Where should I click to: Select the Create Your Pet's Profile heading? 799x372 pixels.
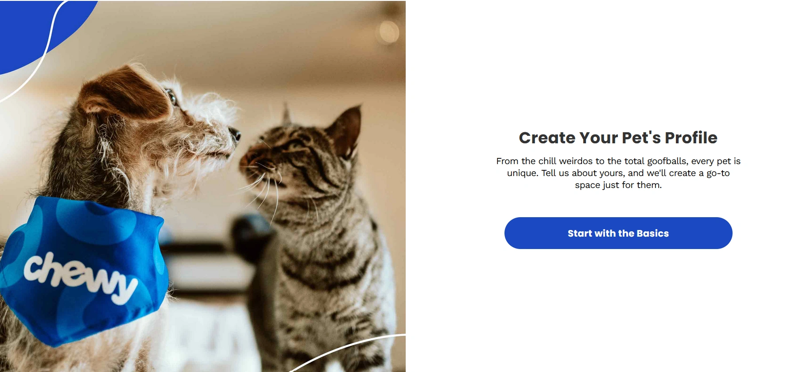pos(618,138)
